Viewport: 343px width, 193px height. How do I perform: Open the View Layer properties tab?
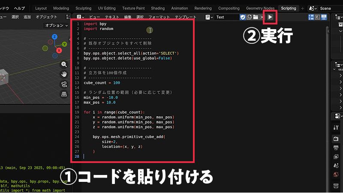pos(336,157)
